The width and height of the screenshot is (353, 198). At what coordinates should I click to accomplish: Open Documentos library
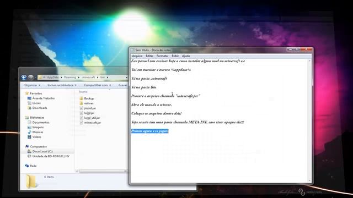tap(41, 122)
